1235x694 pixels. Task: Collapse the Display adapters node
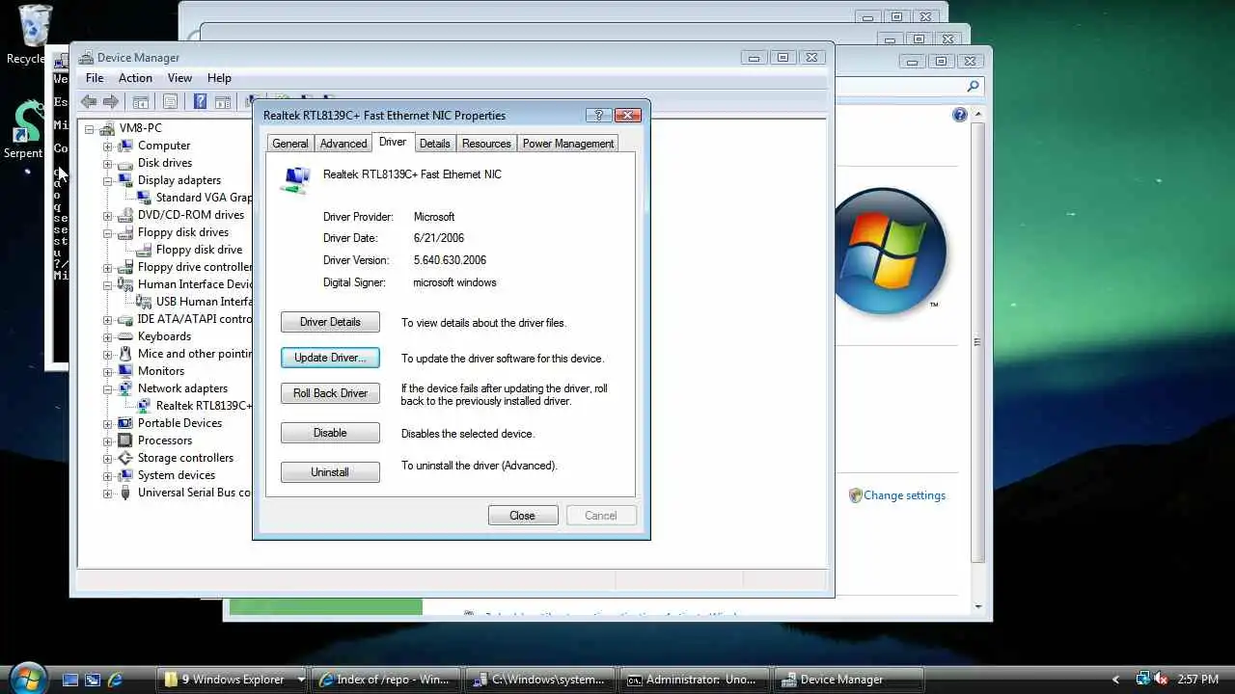click(x=108, y=180)
